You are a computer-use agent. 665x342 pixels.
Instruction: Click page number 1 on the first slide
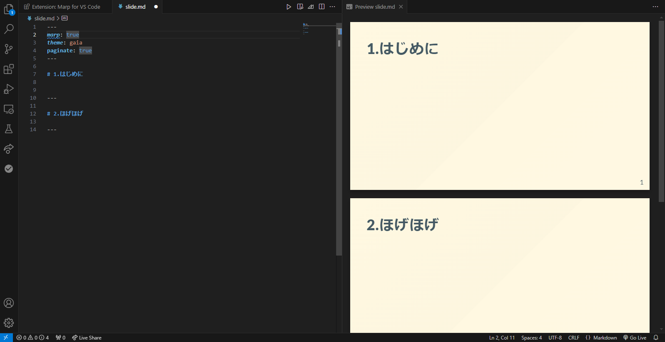pos(642,182)
